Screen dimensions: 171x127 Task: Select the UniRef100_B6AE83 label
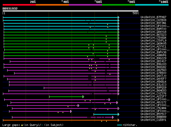(x=153, y=91)
